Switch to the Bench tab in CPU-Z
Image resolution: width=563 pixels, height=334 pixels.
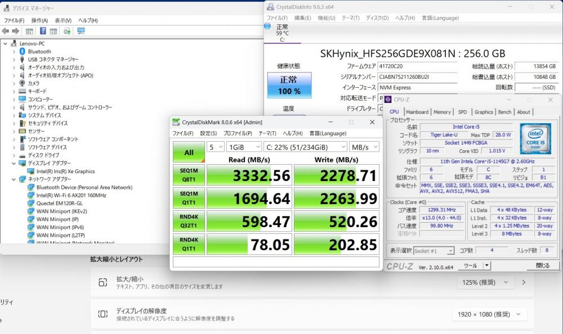pyautogui.click(x=504, y=112)
